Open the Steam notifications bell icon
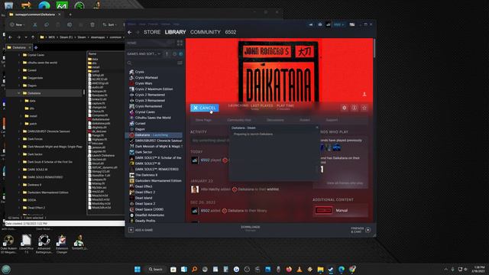The height and width of the screenshot is (275, 489). [319, 24]
